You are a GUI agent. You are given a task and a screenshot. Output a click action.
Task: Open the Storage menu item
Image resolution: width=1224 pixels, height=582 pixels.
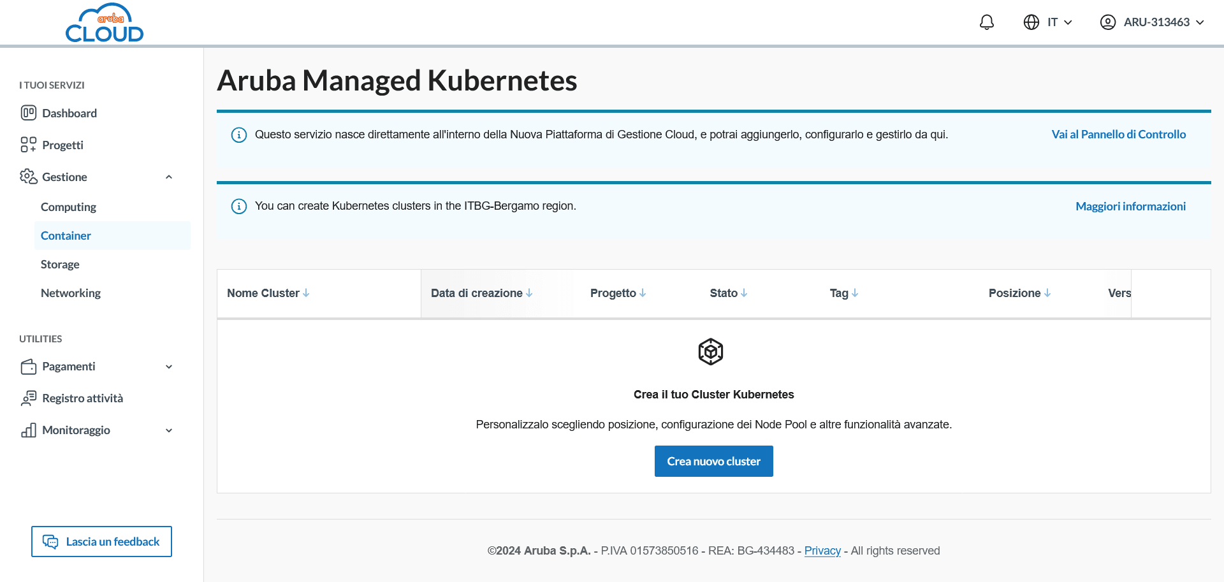click(x=60, y=265)
